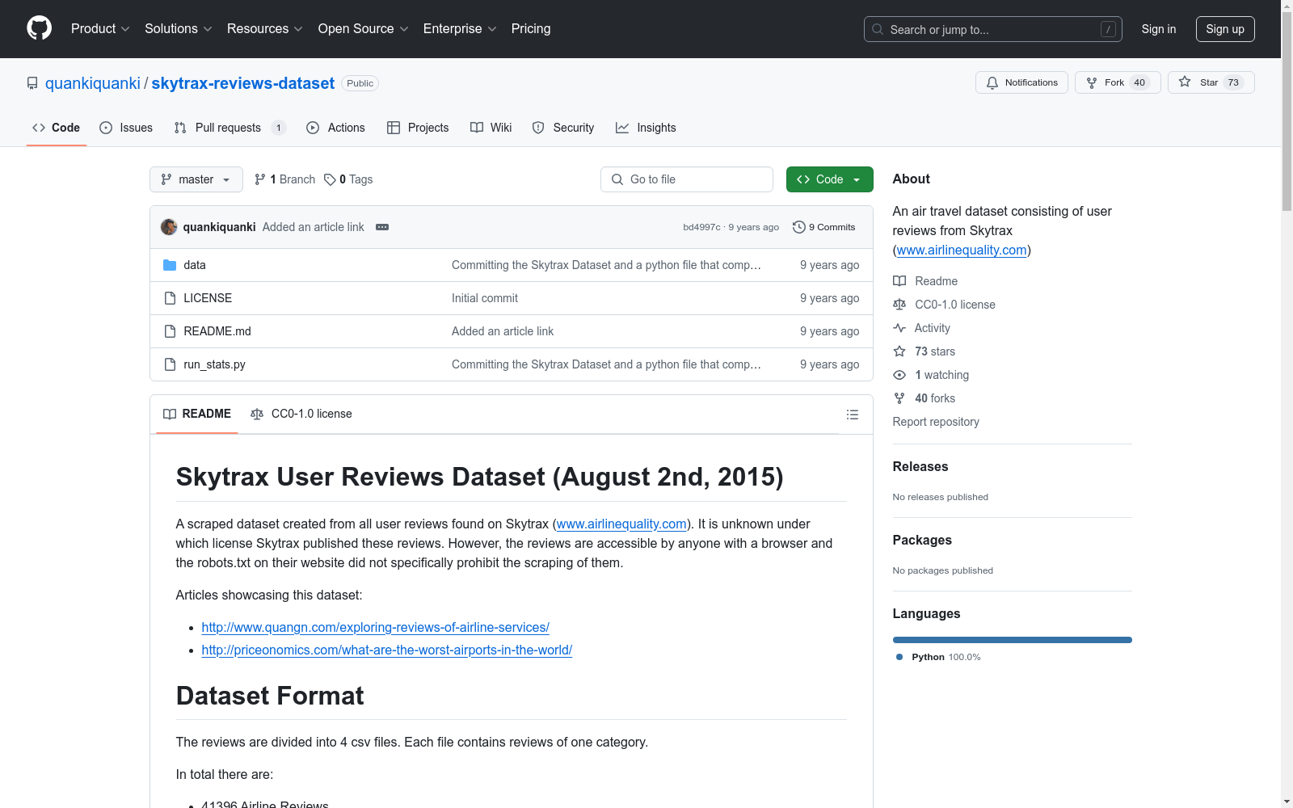Click the star icon beside 73 stars
The image size is (1293, 808).
tap(899, 351)
